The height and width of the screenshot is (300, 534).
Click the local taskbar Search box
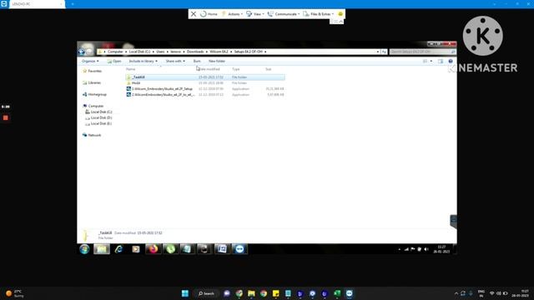pyautogui.click(x=206, y=293)
